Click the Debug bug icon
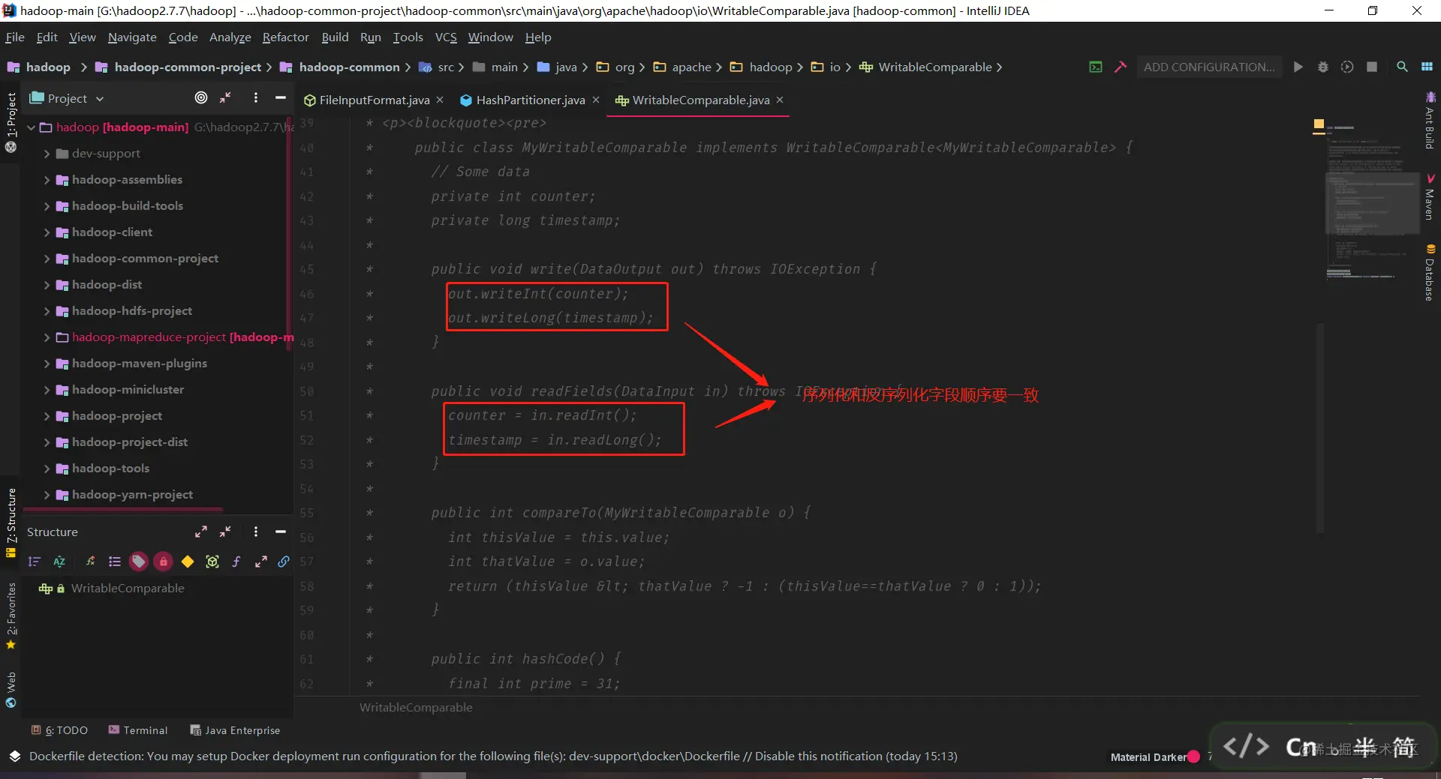The image size is (1441, 779). coord(1323,67)
